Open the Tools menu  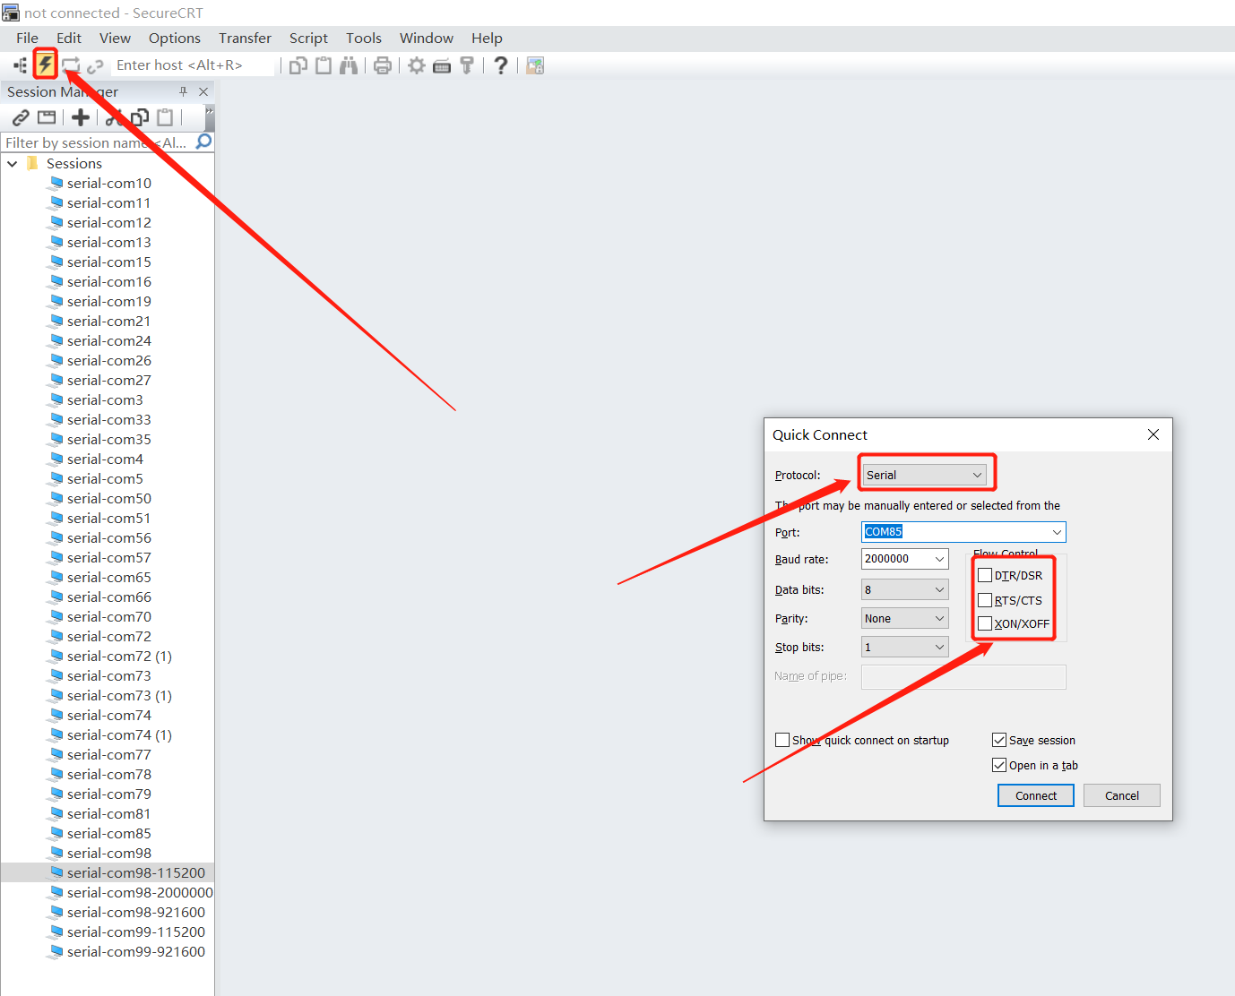click(364, 38)
